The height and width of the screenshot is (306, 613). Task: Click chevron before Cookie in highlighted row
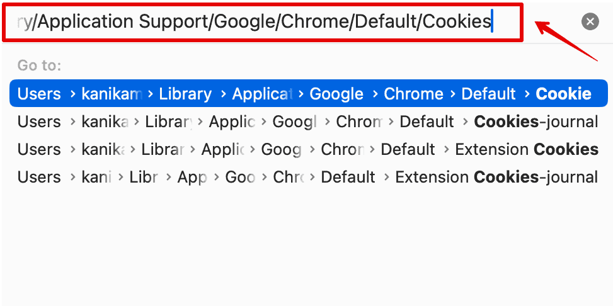526,94
